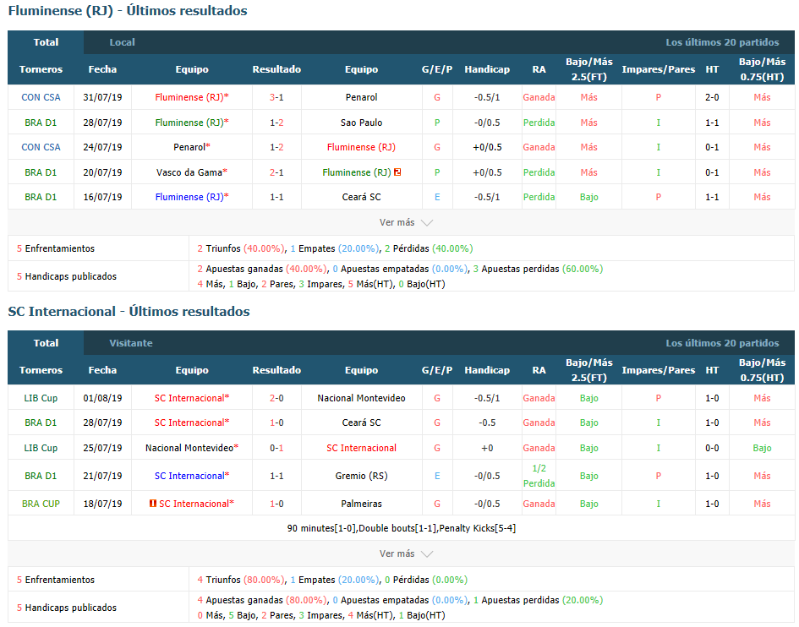Open the Palmeiras team link
This screenshot has width=799, height=627.
pyautogui.click(x=361, y=504)
